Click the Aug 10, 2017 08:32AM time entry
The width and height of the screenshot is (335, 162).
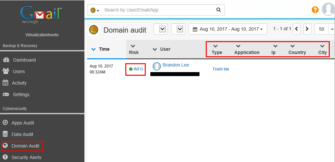101,69
